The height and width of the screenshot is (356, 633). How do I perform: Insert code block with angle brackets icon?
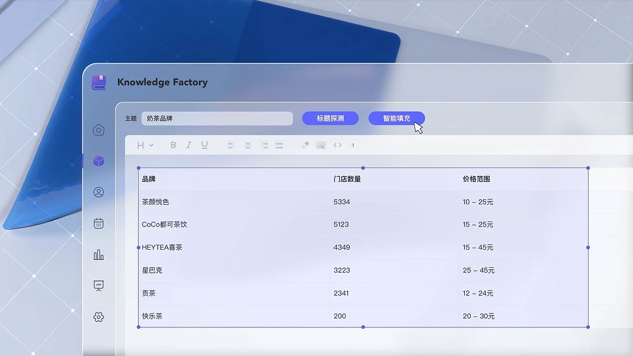337,145
